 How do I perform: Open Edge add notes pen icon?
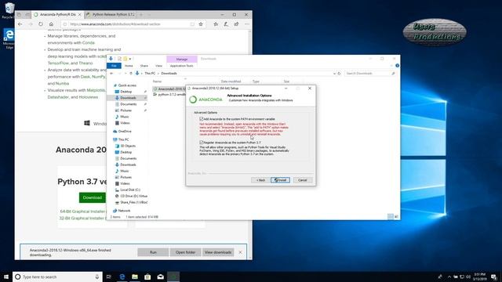pyautogui.click(x=226, y=24)
